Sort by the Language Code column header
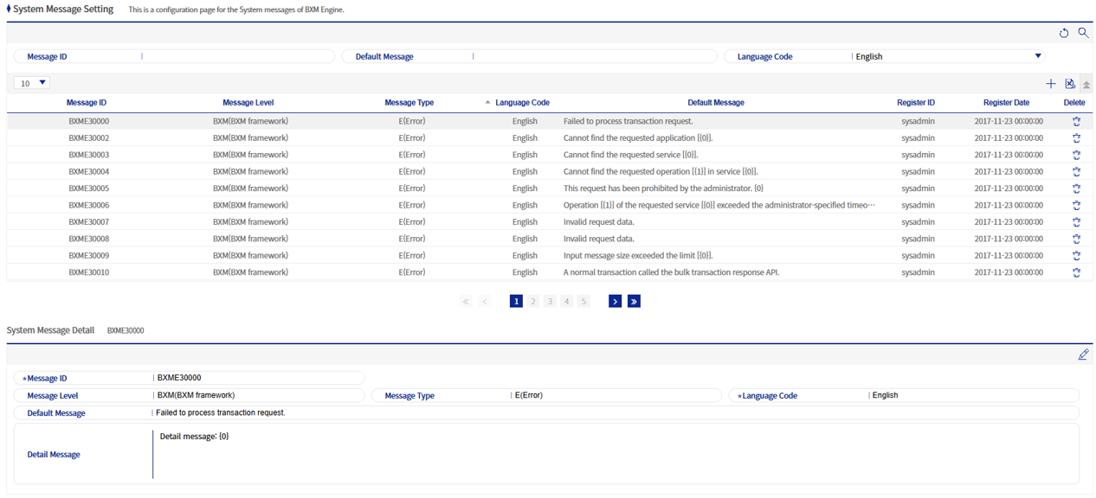This screenshot has height=498, width=1096. (x=522, y=103)
